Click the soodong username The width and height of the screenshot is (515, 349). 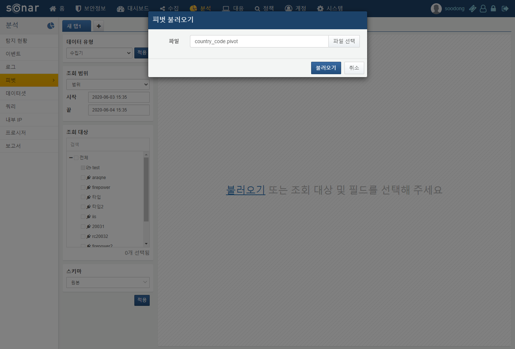point(455,8)
